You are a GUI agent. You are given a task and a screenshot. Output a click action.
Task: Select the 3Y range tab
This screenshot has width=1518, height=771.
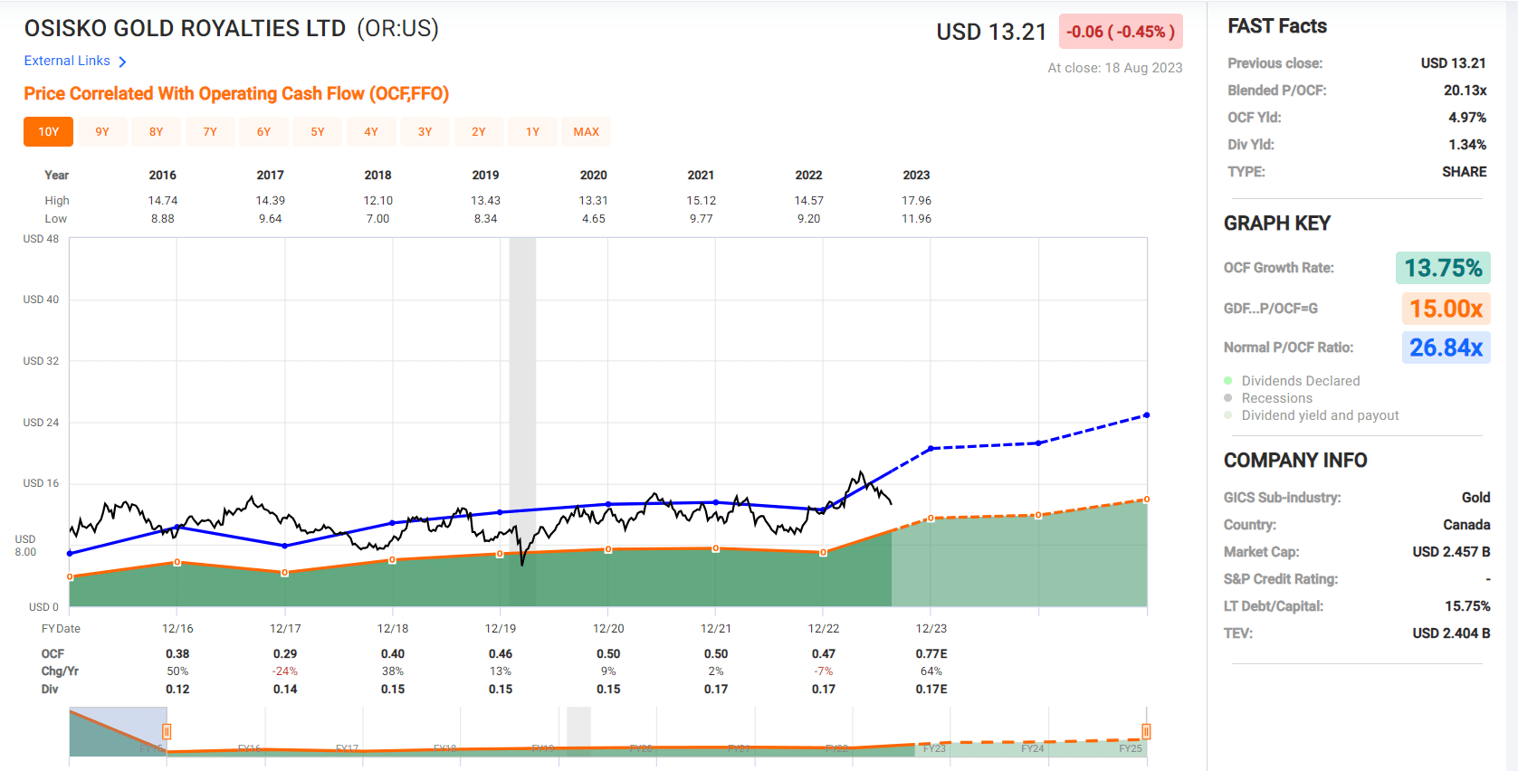(425, 131)
